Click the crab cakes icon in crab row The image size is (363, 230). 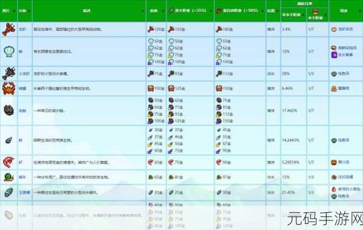(333, 89)
